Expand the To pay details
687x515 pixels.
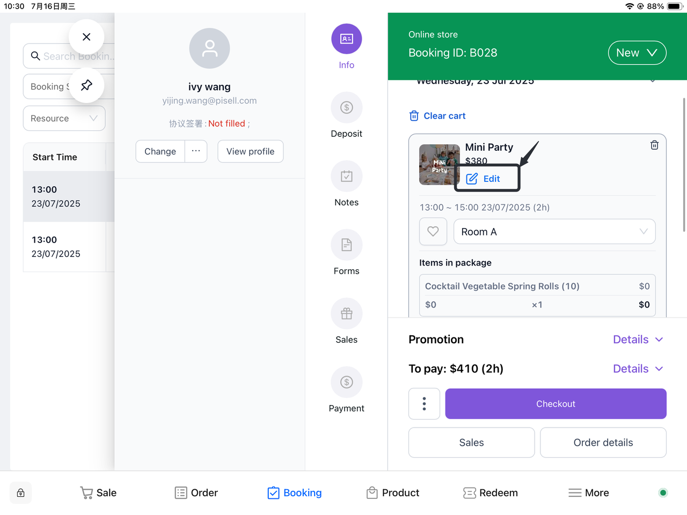click(638, 369)
